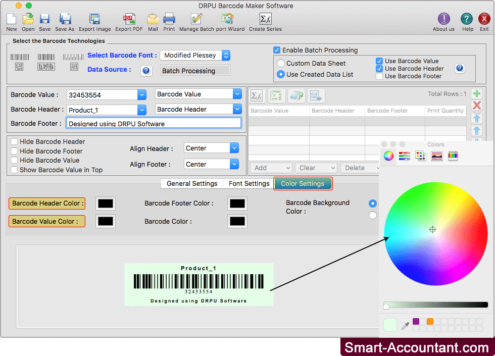Image resolution: width=495 pixels, height=356 pixels.
Task: Expand the Barcode Value combo box
Action: click(x=141, y=94)
